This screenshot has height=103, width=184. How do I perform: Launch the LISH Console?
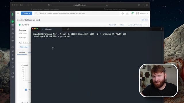[x=135, y=25]
